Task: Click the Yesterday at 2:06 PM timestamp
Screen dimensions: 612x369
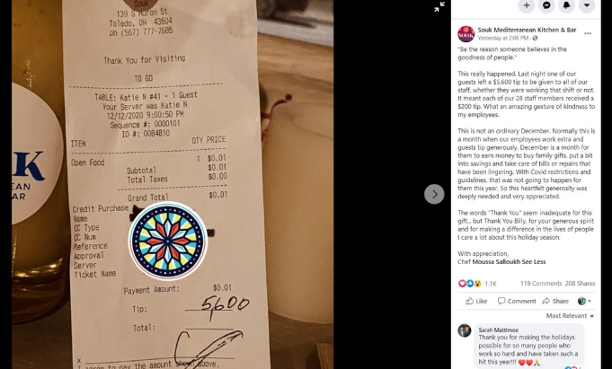Action: [502, 38]
